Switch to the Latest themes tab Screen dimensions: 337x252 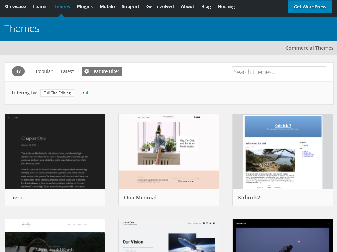coord(67,71)
